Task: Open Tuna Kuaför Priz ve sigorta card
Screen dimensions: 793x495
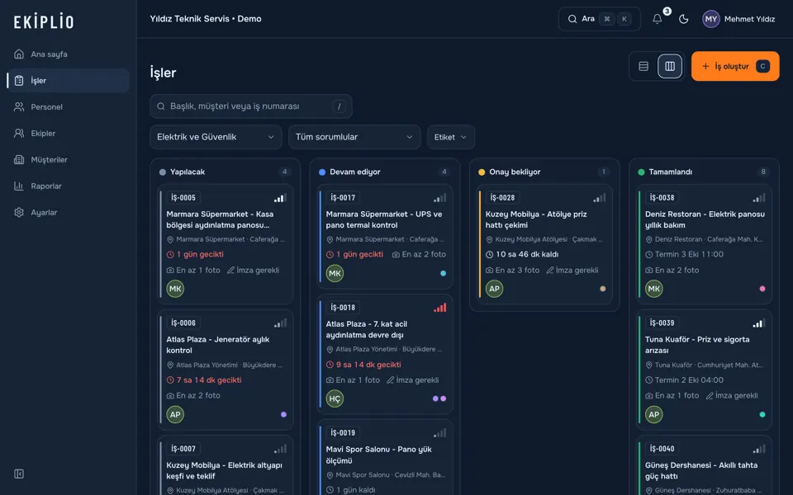Action: [704, 370]
